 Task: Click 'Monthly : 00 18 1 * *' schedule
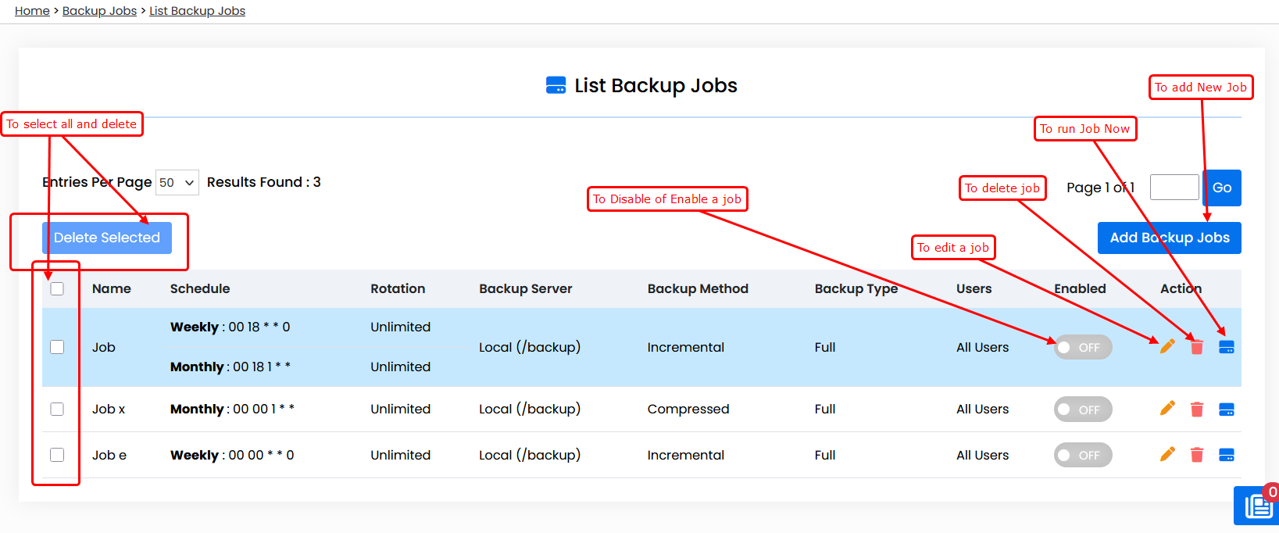click(230, 367)
